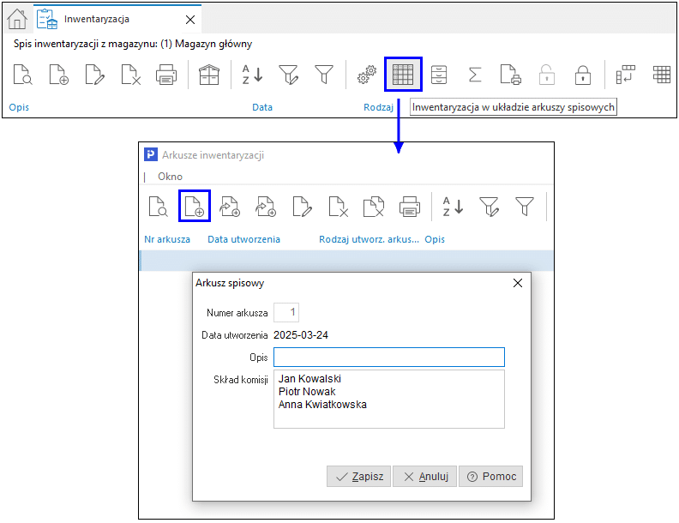Click the gears settings icon in Inwentaryzacja toolbar

point(367,75)
